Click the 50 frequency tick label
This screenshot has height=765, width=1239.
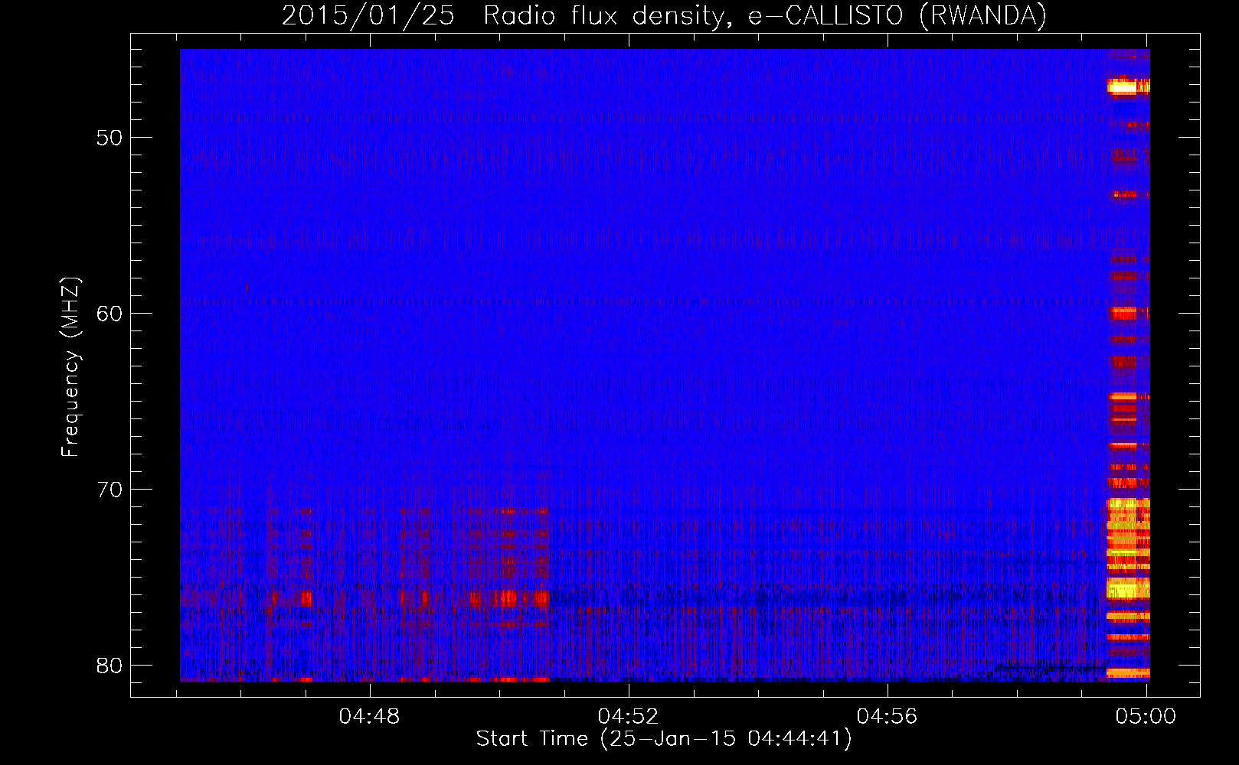coord(110,138)
